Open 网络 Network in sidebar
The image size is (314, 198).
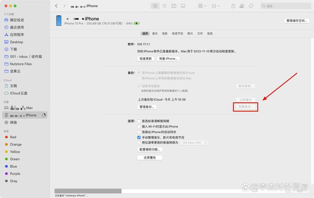click(11, 123)
